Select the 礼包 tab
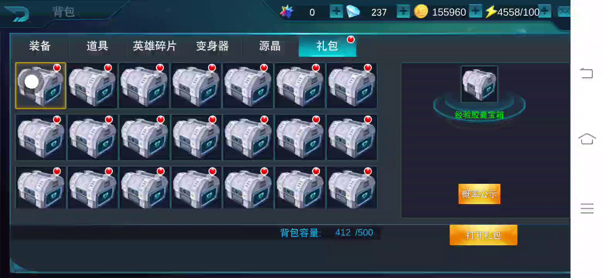Viewport: 603px width, 278px height. coord(327,46)
